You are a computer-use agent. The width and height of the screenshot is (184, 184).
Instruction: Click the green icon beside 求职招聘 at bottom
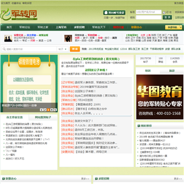click(96, 178)
